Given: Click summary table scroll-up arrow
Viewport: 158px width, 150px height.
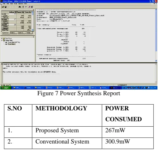Looking at the screenshot, I should tap(33, 12).
